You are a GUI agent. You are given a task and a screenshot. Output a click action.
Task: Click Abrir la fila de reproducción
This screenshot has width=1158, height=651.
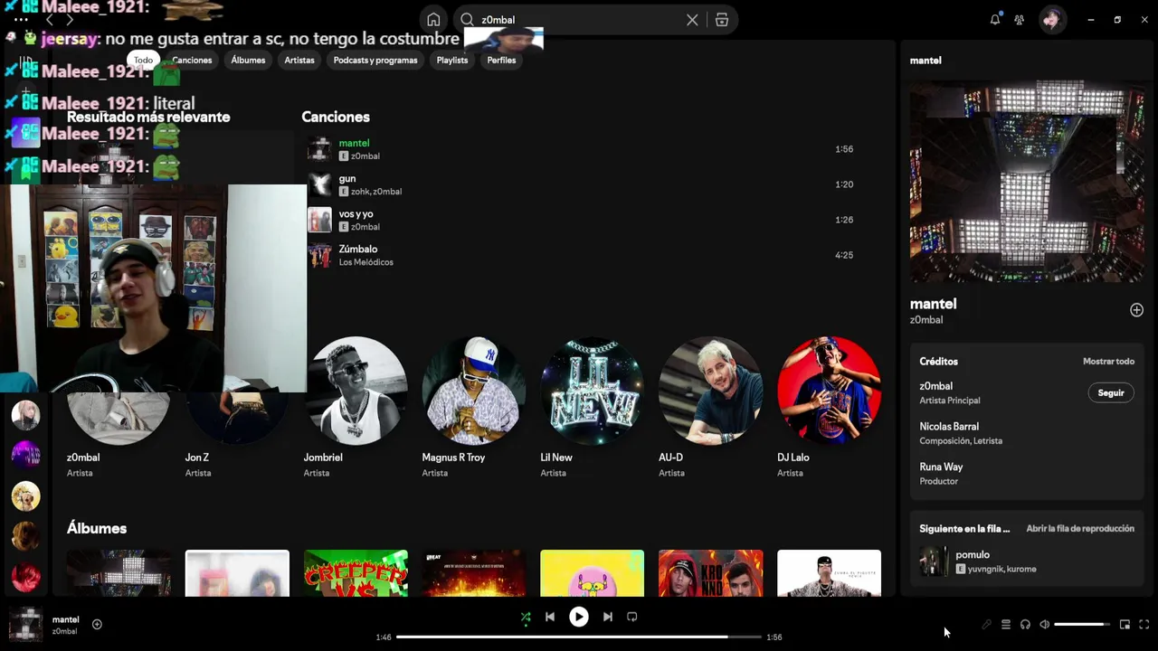[x=1080, y=528]
